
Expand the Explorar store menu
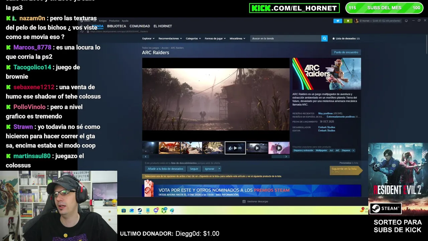tap(148, 38)
